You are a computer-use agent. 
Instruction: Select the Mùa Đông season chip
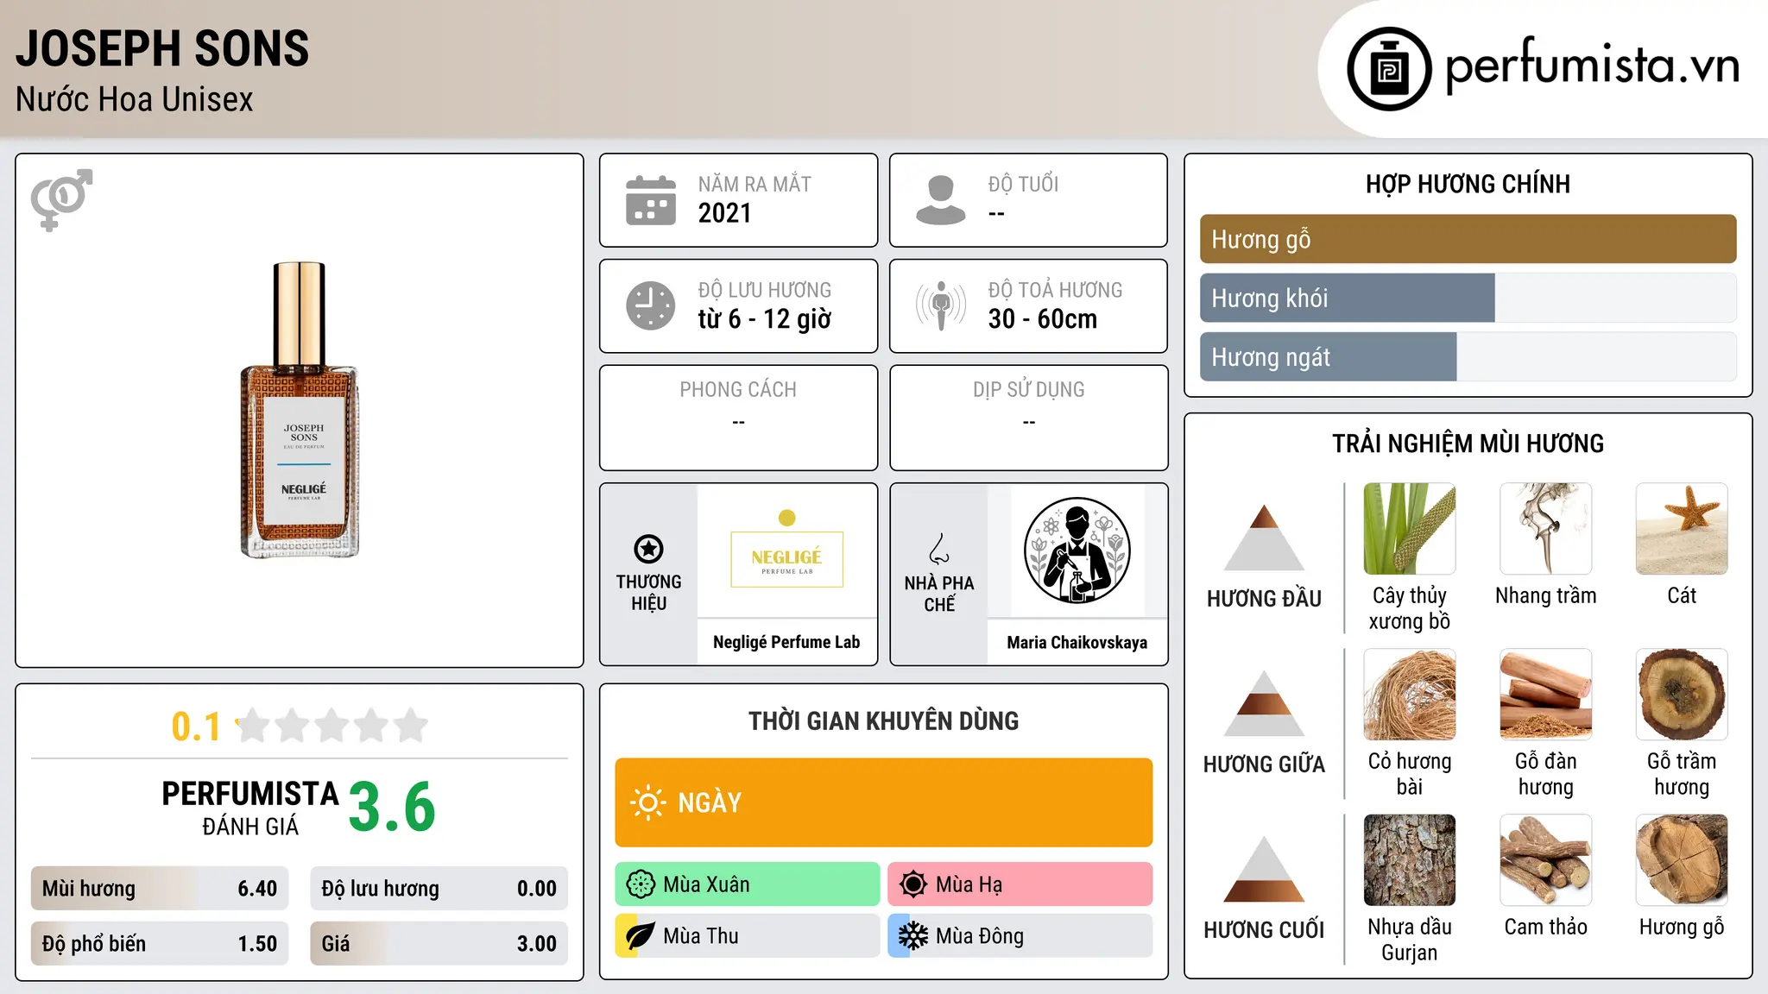[1020, 936]
